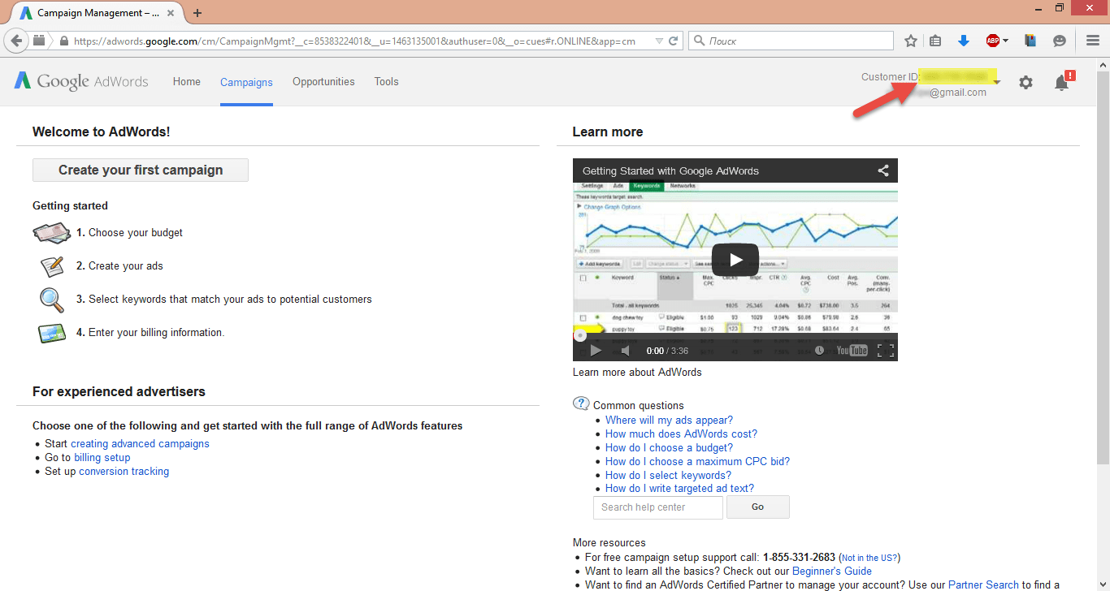Open video on YouTube logo
Screen dimensions: 1110x591
click(852, 351)
